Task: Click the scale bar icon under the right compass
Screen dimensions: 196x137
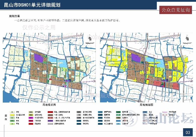Action: pyautogui.click(x=187, y=44)
